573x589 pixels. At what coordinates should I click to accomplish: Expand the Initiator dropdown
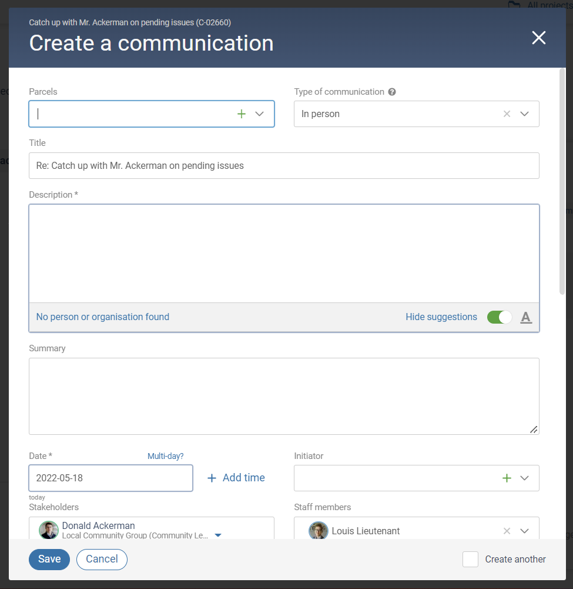point(525,478)
